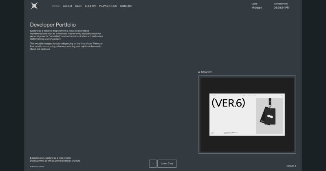Open the ShowReel video thumbnail
This screenshot has height=171, width=326.
click(x=247, y=115)
